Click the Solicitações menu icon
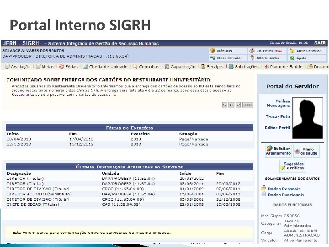The width and height of the screenshot is (329, 247). [x=231, y=67]
